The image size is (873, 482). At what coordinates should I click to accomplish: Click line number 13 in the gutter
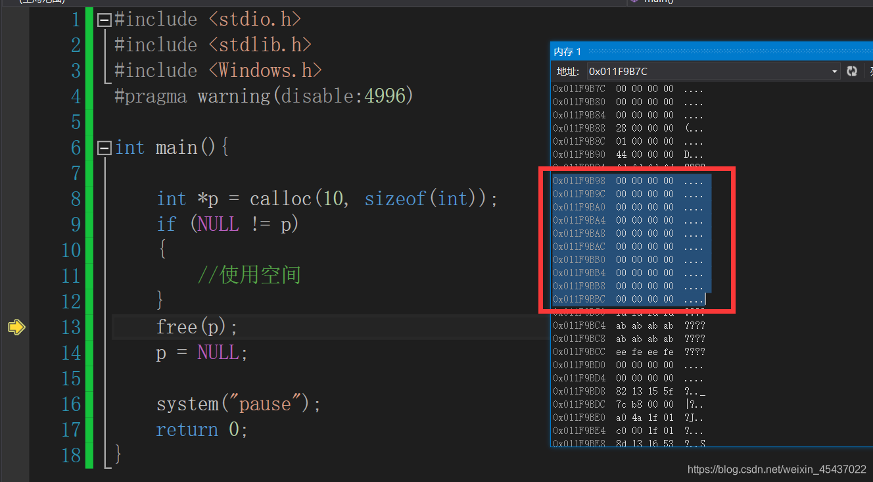[x=71, y=327]
